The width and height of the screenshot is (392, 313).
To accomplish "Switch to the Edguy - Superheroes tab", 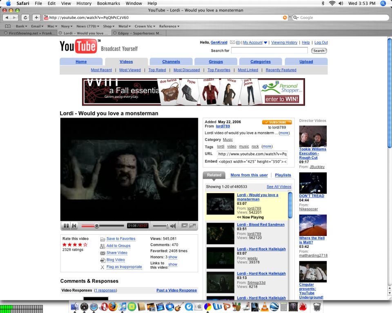I will [x=139, y=33].
